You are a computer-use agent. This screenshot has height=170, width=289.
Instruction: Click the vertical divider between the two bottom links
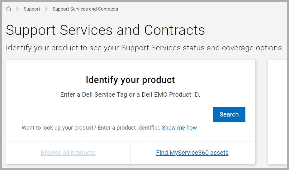[x=130, y=153]
